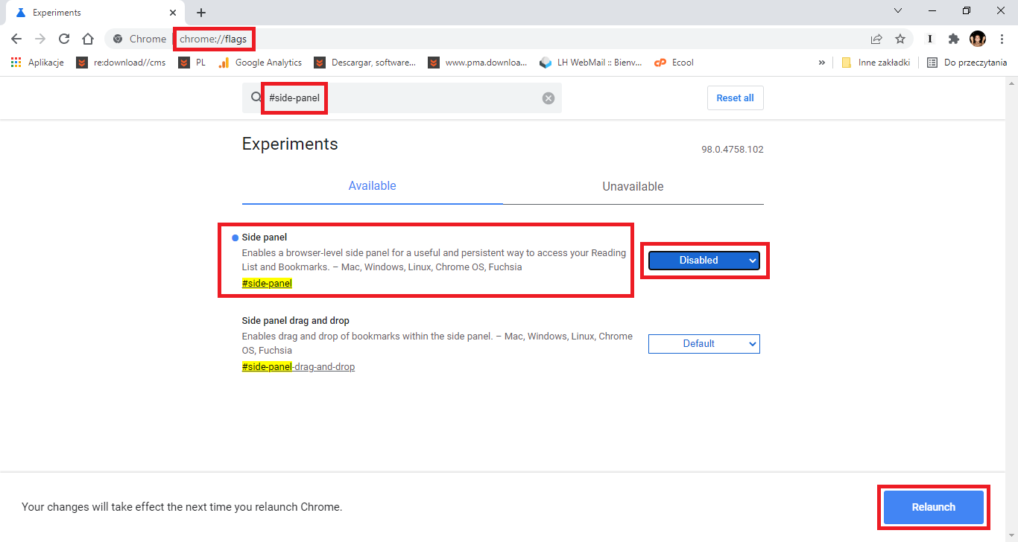Click the Side panel flag title
The image size is (1018, 542).
coord(265,237)
